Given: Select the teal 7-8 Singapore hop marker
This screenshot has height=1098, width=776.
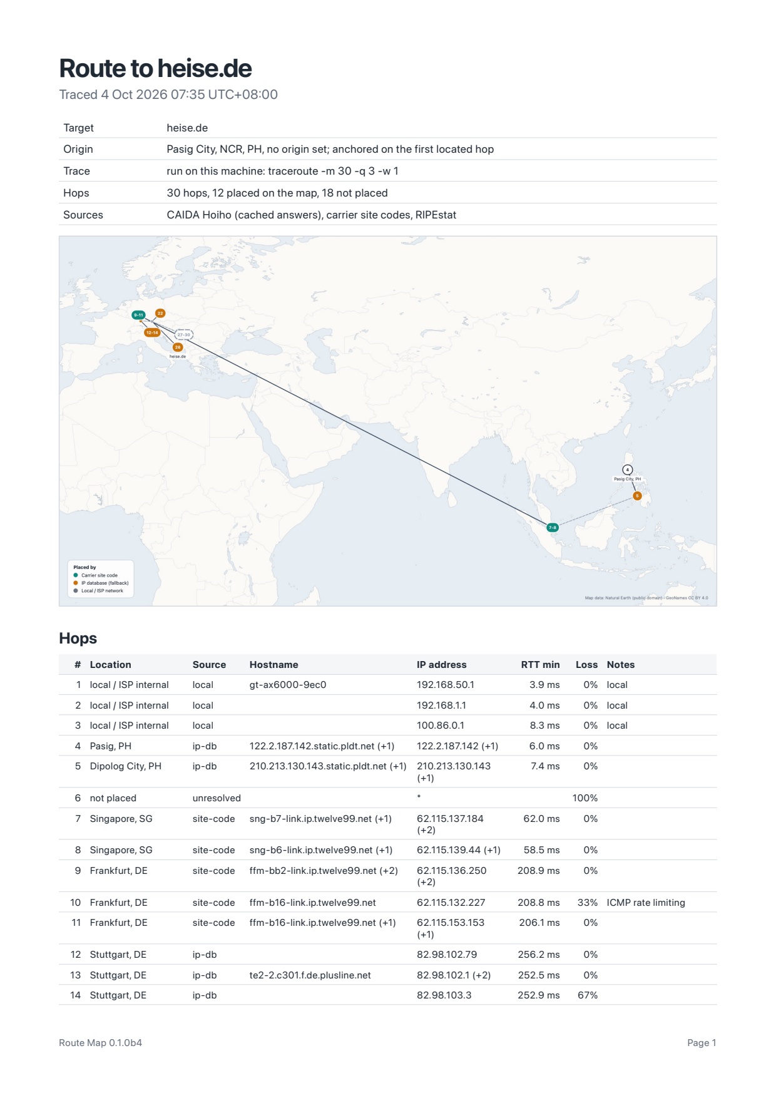Looking at the screenshot, I should [x=553, y=527].
